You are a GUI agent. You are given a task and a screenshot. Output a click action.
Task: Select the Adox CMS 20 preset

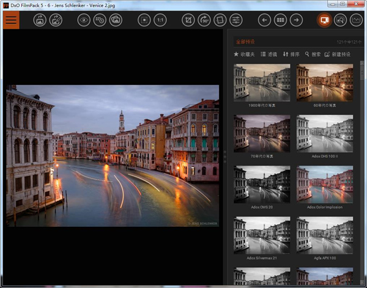click(x=262, y=185)
